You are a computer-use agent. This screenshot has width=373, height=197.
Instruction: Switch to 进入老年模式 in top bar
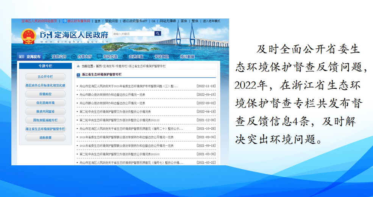click(211, 21)
